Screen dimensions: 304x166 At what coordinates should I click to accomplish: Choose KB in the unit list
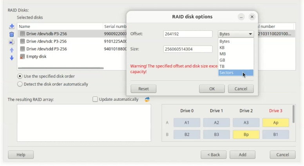[236, 47]
